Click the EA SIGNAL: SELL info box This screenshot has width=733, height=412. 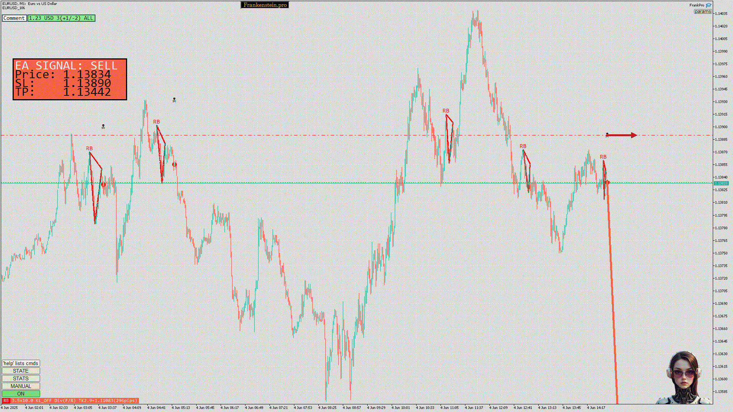(x=70, y=79)
